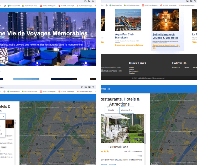The width and height of the screenshot is (197, 165).
Task: Click the out of 2283 reviews text
Action: click(x=133, y=152)
